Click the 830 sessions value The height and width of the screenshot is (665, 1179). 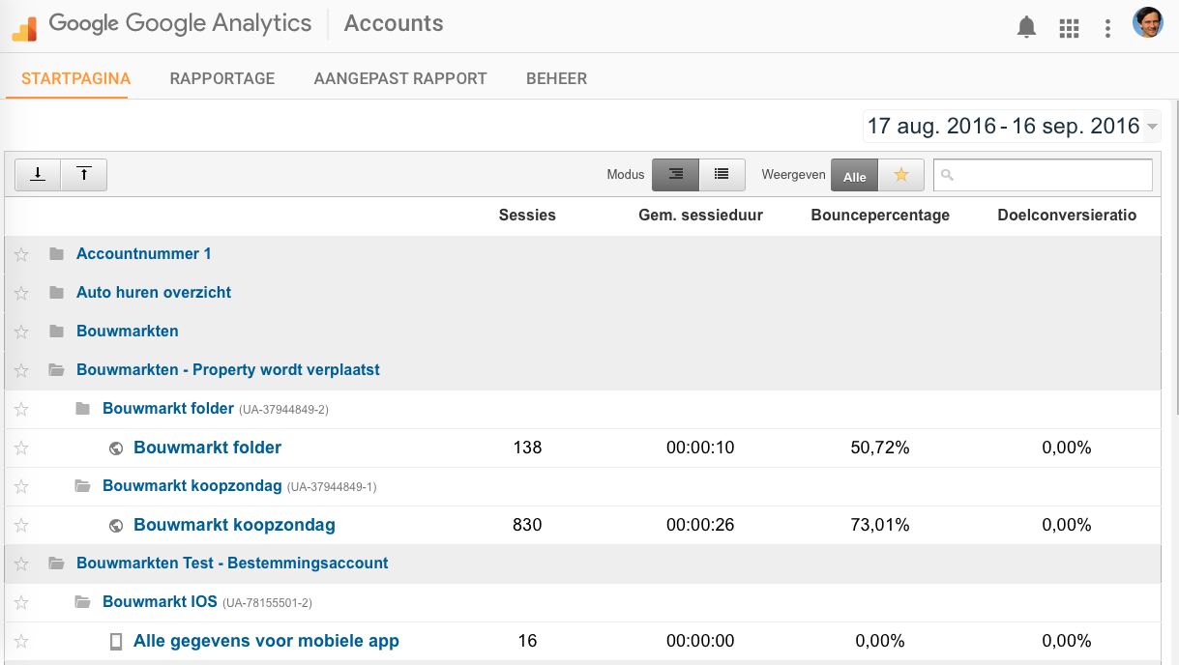(x=527, y=525)
